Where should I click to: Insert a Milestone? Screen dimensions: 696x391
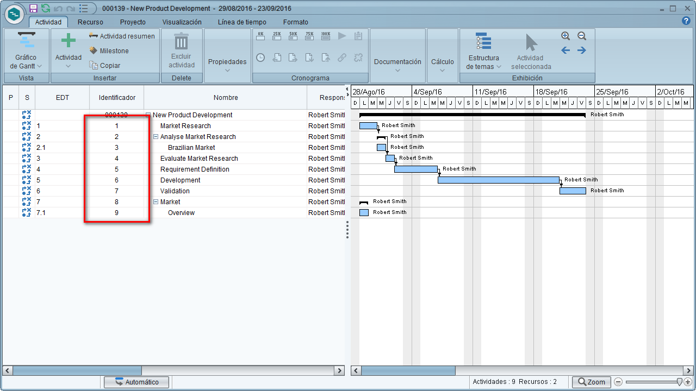click(109, 51)
